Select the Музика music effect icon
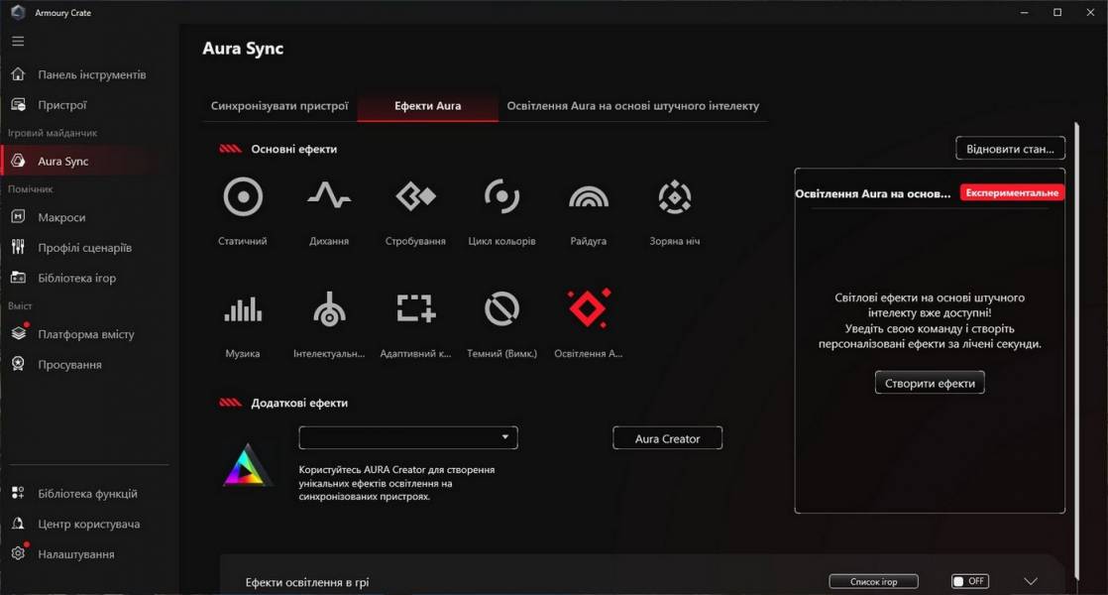The image size is (1108, 595). 243,308
